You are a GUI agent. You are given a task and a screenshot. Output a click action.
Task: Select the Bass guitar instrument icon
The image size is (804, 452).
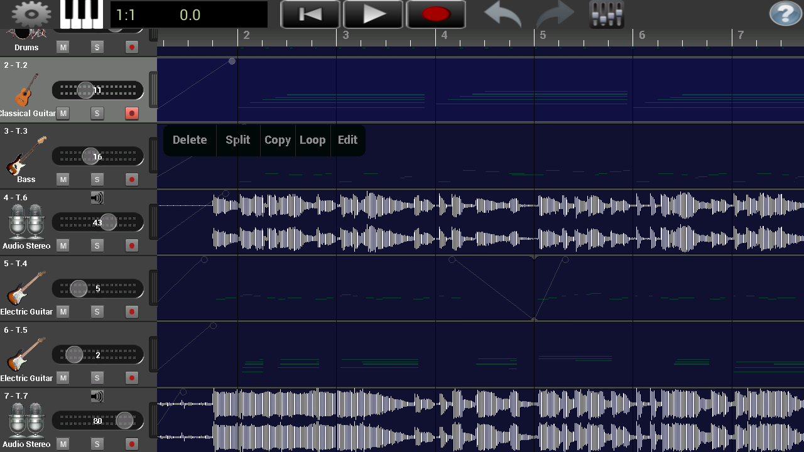coord(25,154)
